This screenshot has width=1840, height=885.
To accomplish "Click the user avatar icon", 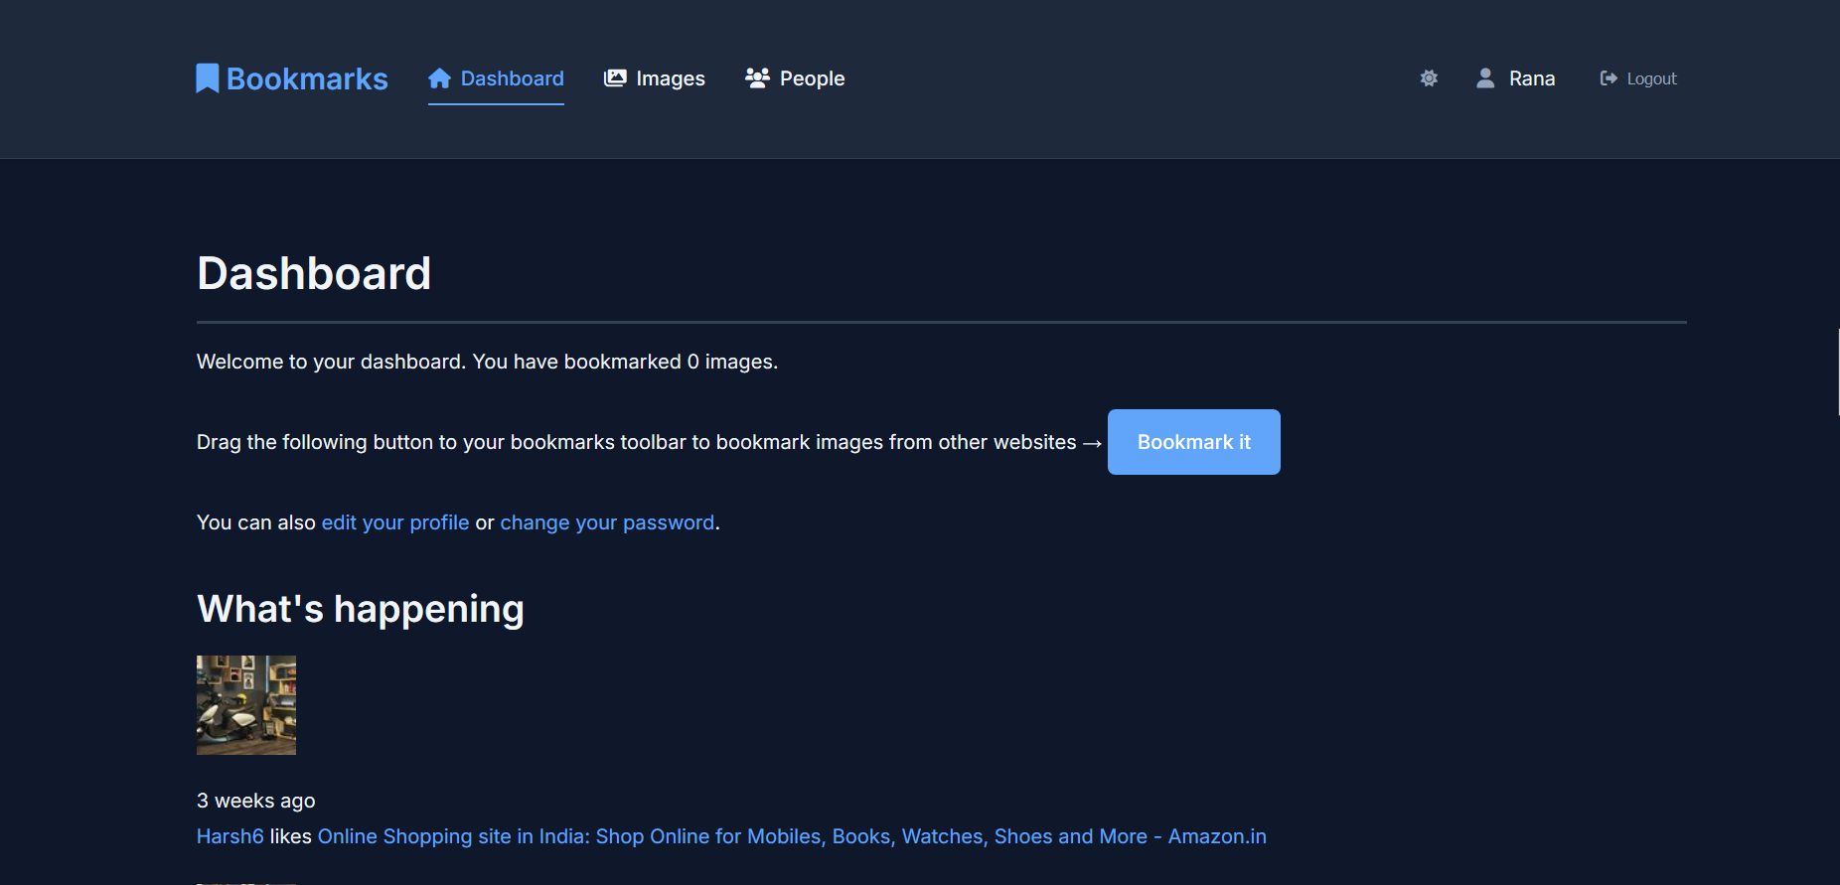I will tap(1485, 78).
